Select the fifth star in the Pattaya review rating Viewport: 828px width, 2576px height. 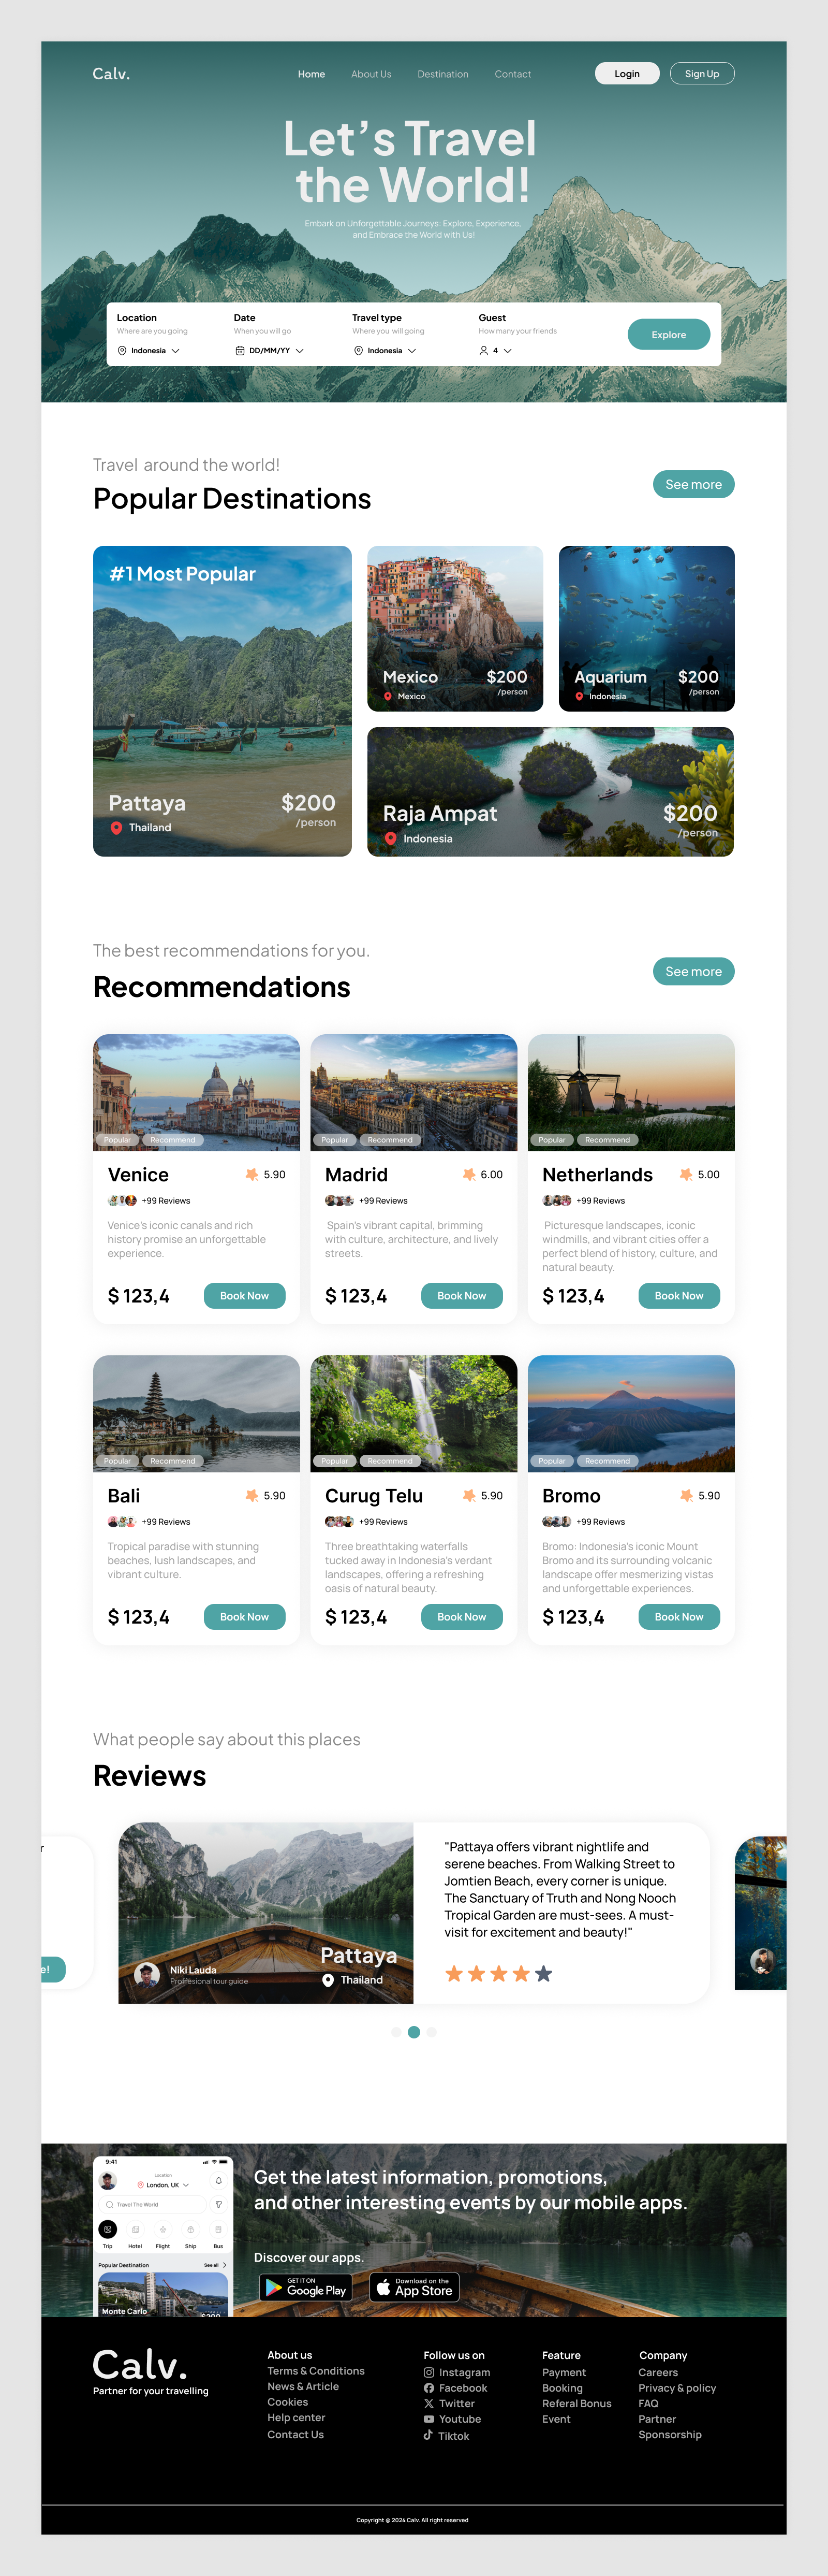542,1974
